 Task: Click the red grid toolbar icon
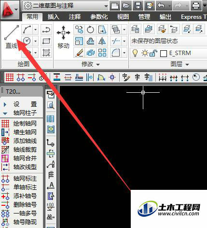click(10, 77)
